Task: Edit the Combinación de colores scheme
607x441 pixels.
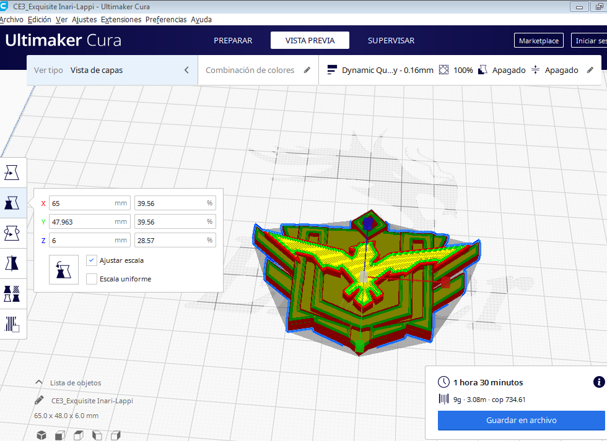Action: [x=307, y=70]
